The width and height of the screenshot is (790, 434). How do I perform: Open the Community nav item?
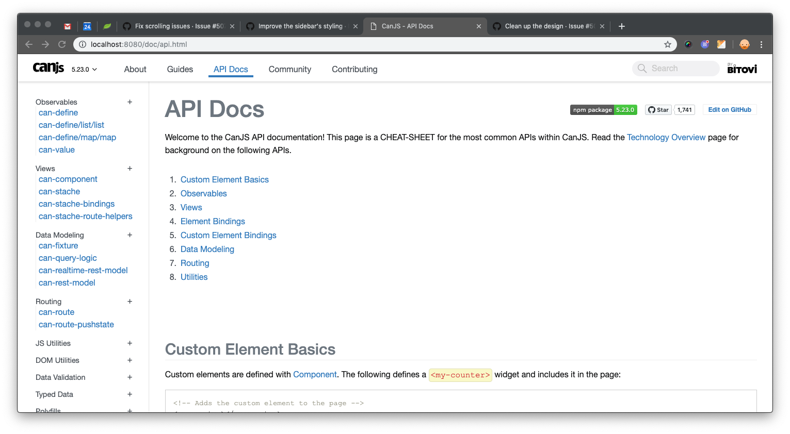pos(290,69)
